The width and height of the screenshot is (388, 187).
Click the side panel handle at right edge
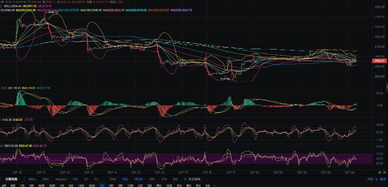tap(387, 87)
